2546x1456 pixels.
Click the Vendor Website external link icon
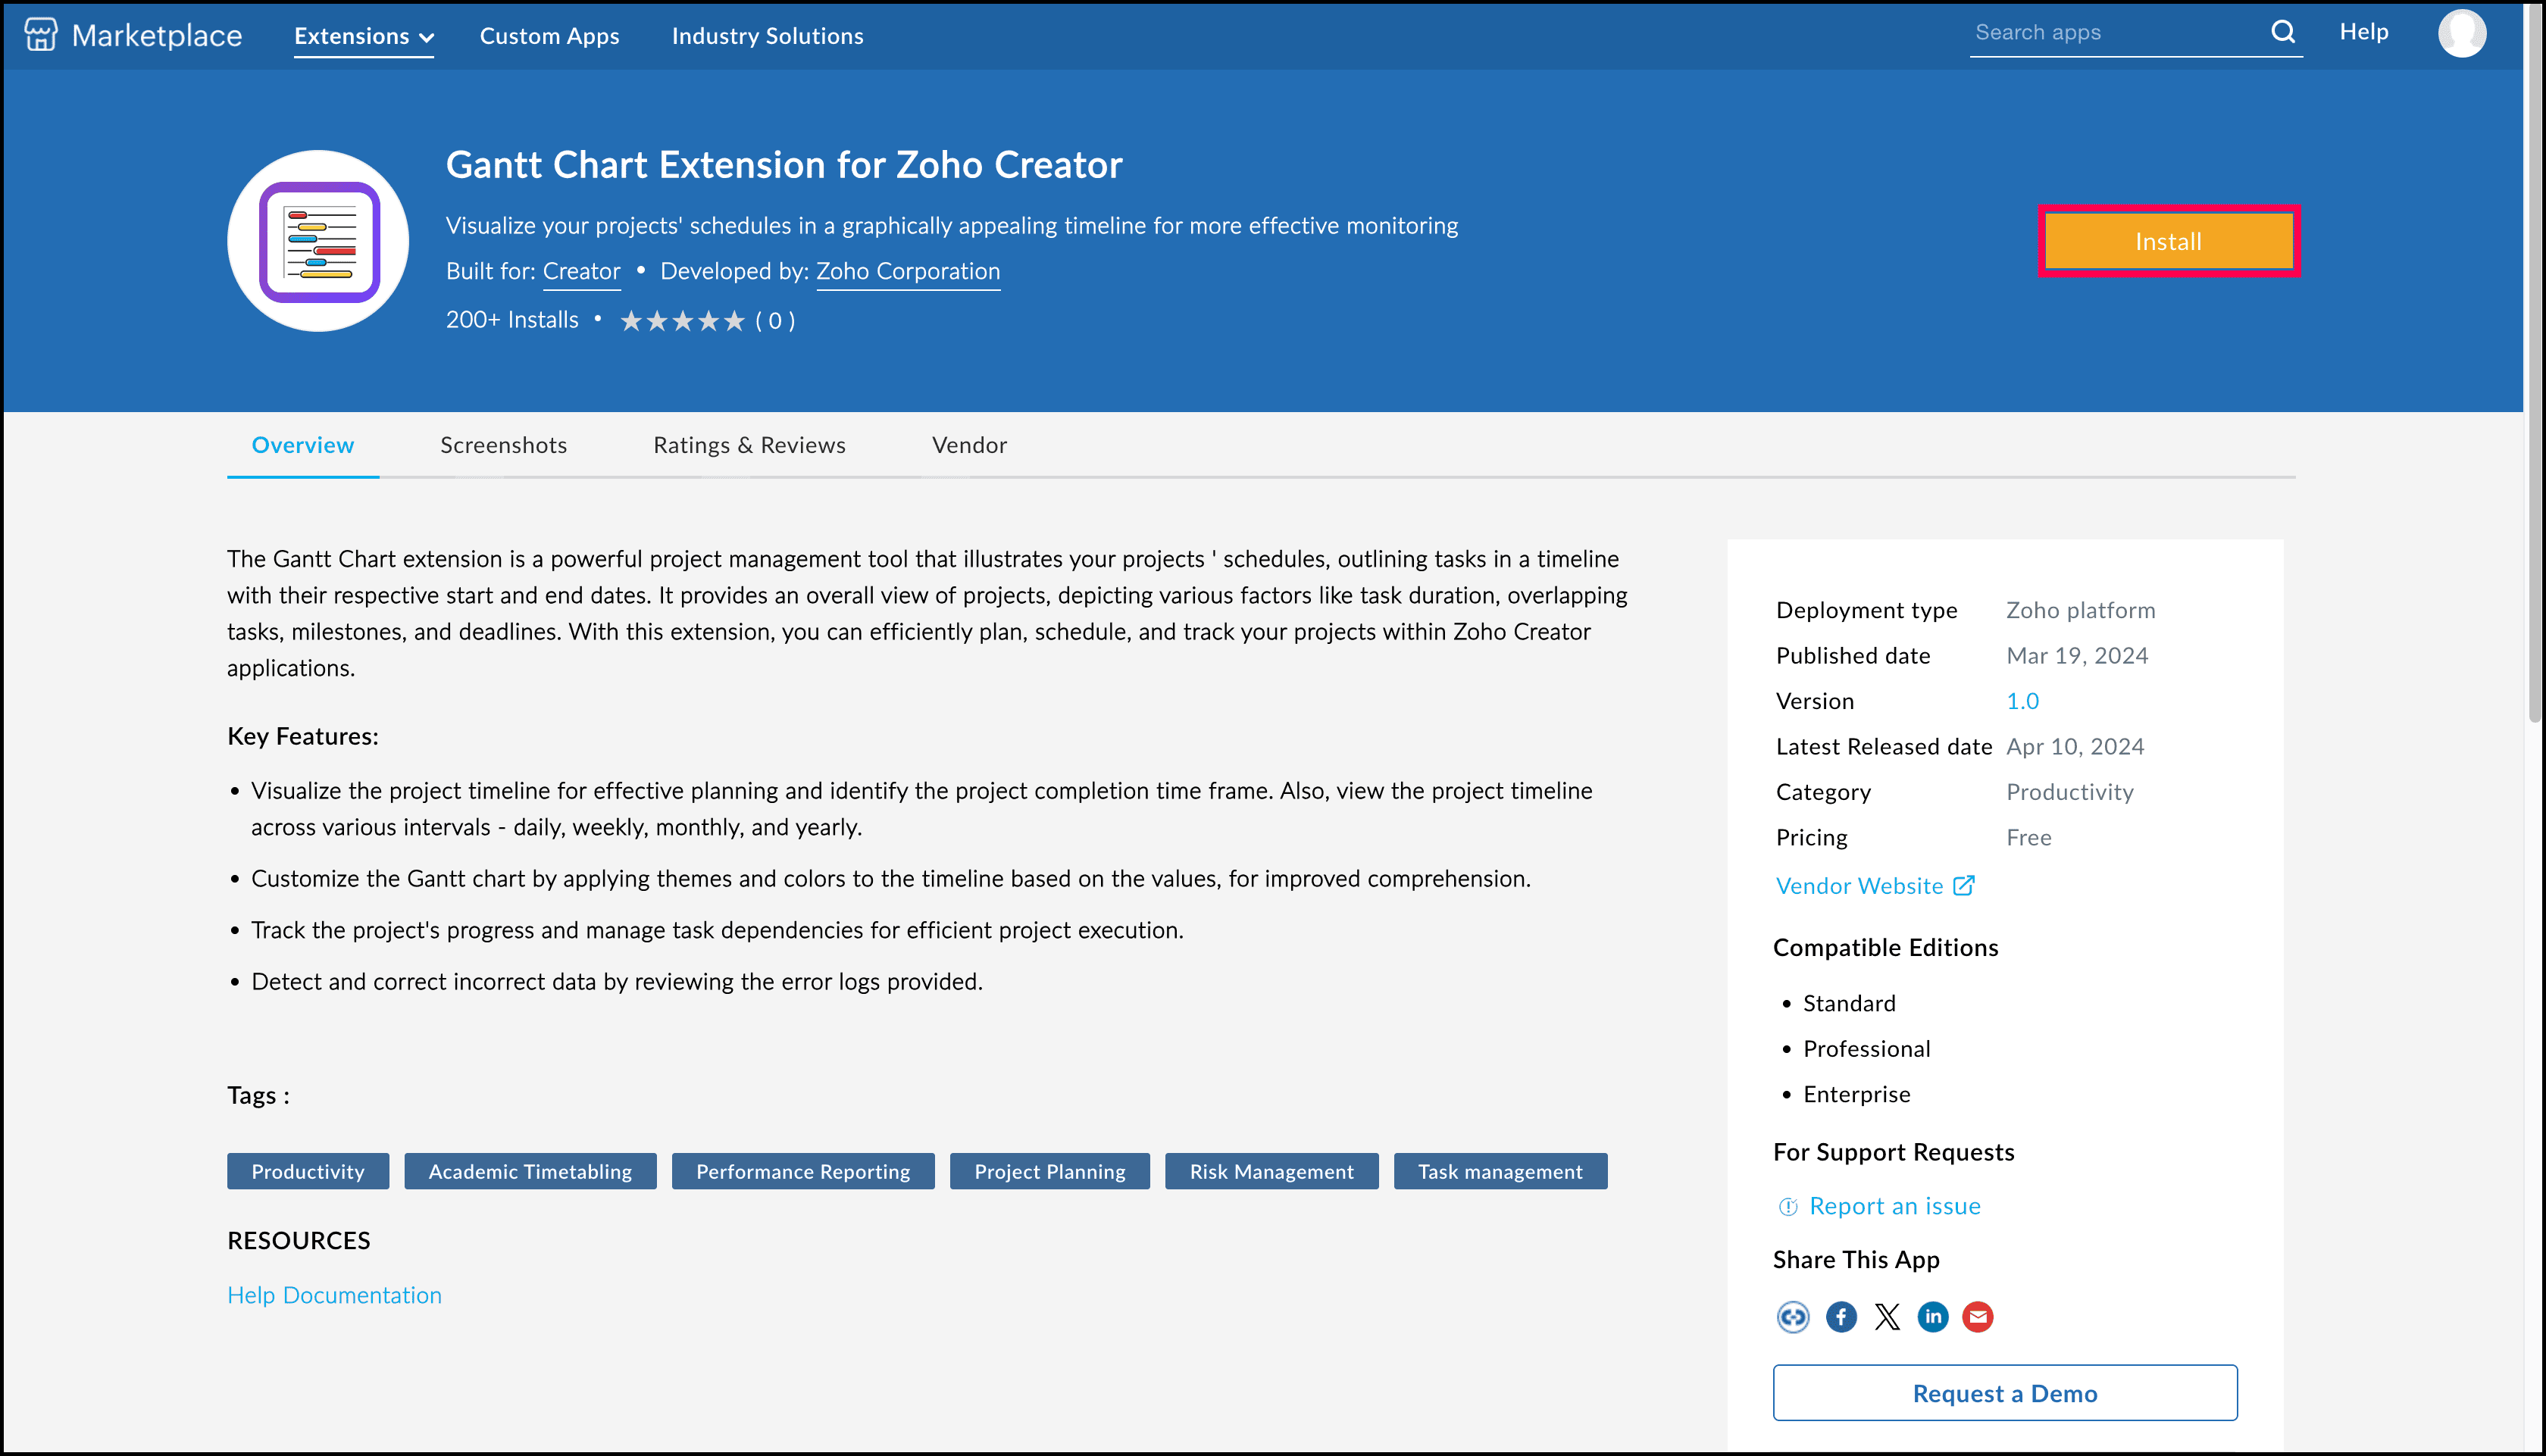[1964, 885]
